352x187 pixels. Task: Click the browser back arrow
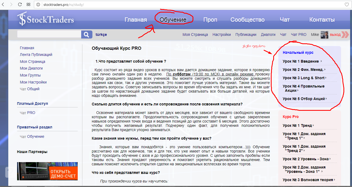(x=3, y=5)
